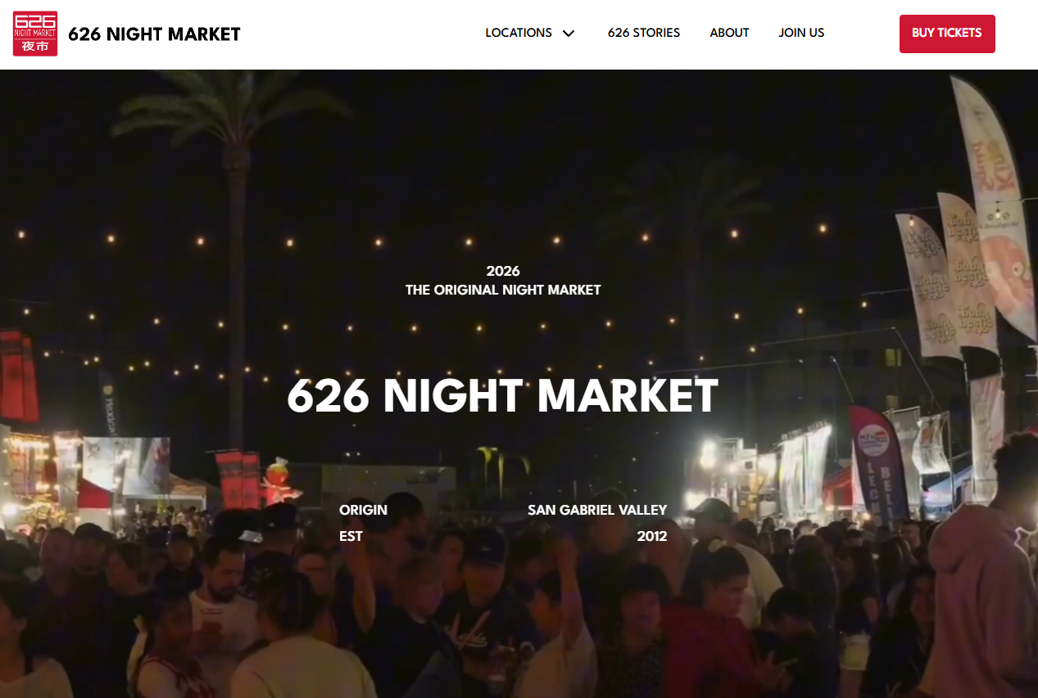Go to the 626 STORIES page
The width and height of the screenshot is (1038, 698).
[x=644, y=33]
